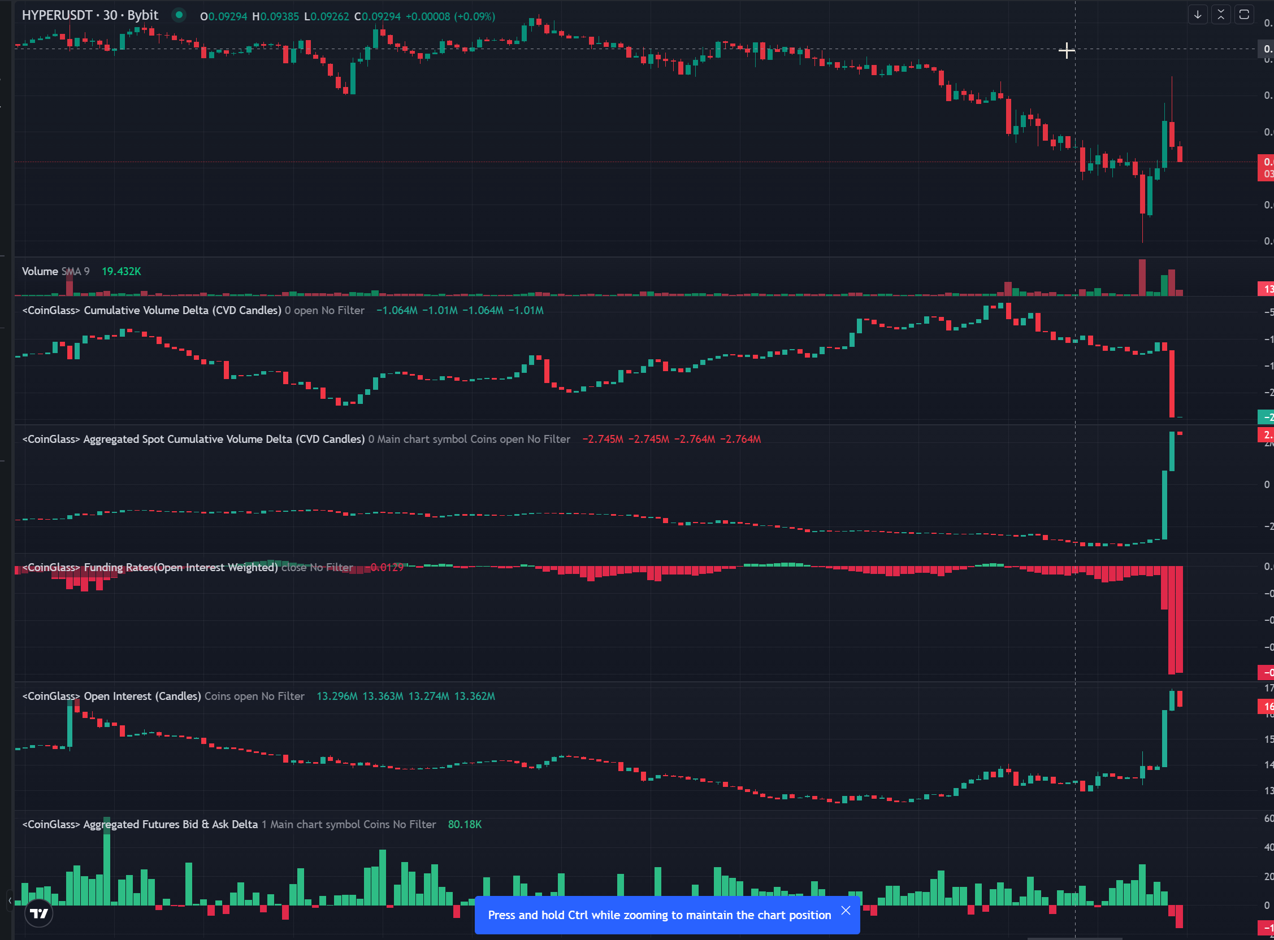Expand the left drawing toolbar chevron

[x=10, y=900]
